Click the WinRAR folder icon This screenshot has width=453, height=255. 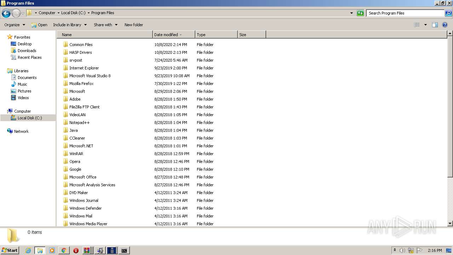pos(66,154)
